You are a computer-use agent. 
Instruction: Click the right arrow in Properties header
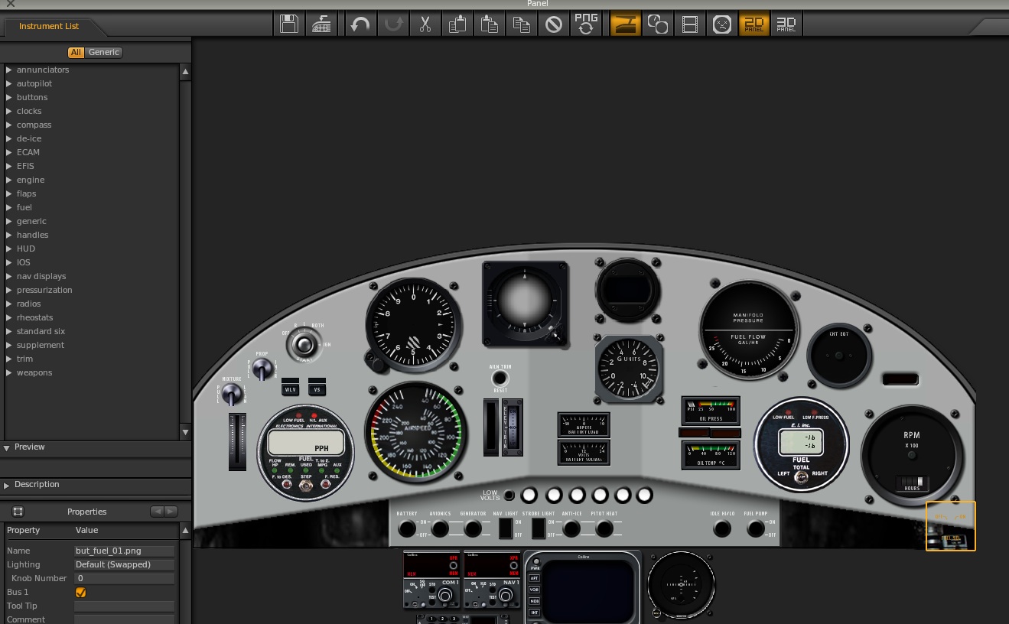pyautogui.click(x=171, y=512)
